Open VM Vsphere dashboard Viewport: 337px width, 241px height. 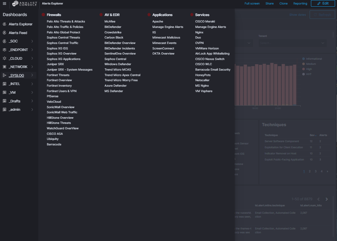204,91
